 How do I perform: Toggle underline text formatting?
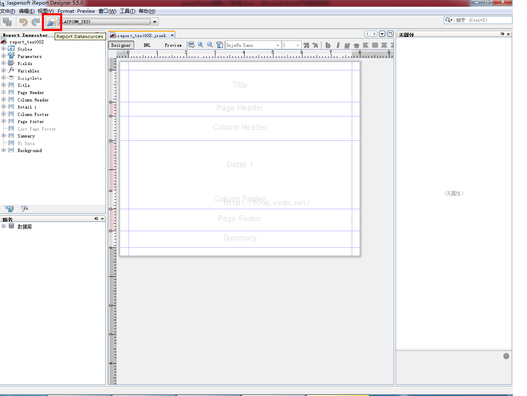tap(347, 45)
